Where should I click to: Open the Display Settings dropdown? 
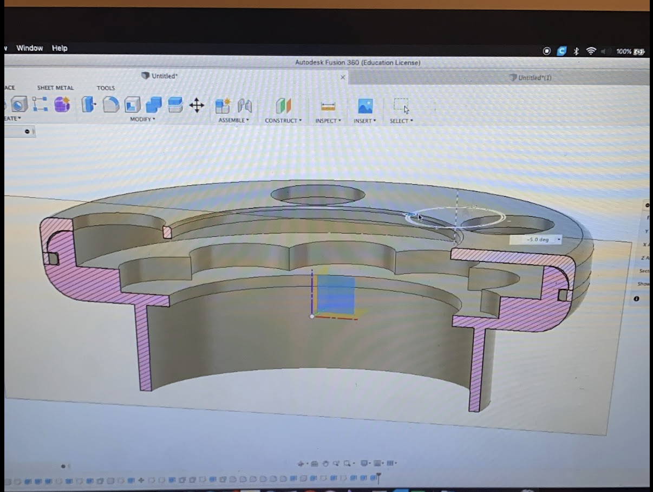363,463
